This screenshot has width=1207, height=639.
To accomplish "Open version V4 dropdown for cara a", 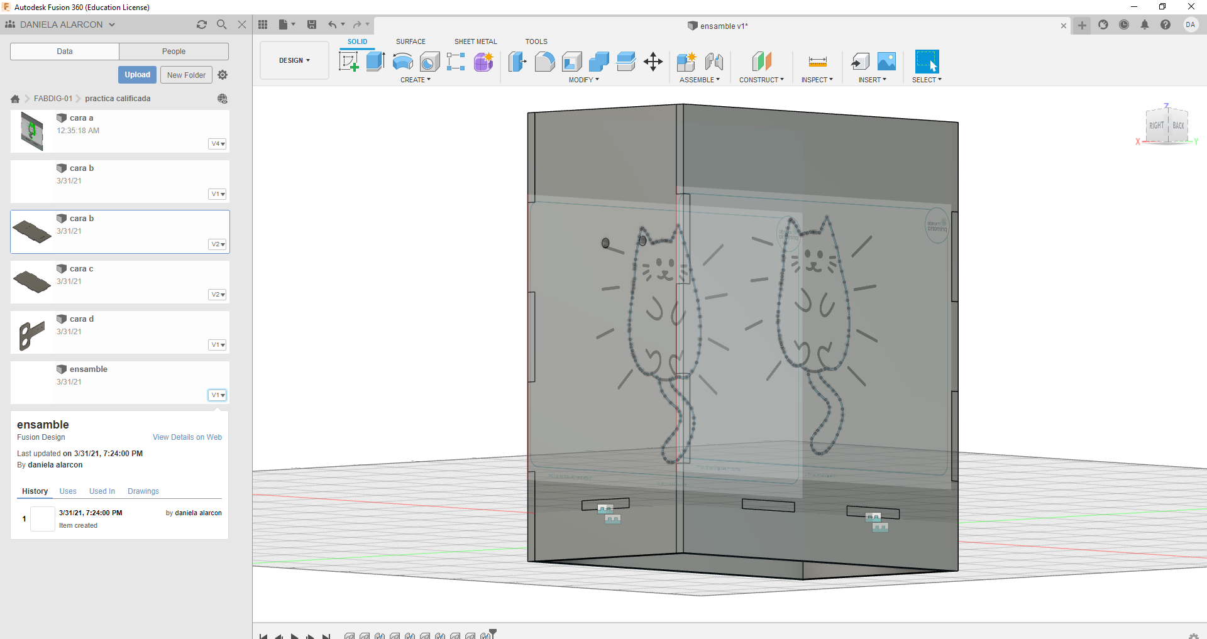I will [x=218, y=144].
